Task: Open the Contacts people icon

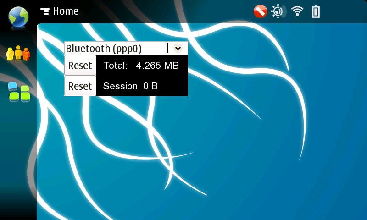Action: (x=18, y=54)
